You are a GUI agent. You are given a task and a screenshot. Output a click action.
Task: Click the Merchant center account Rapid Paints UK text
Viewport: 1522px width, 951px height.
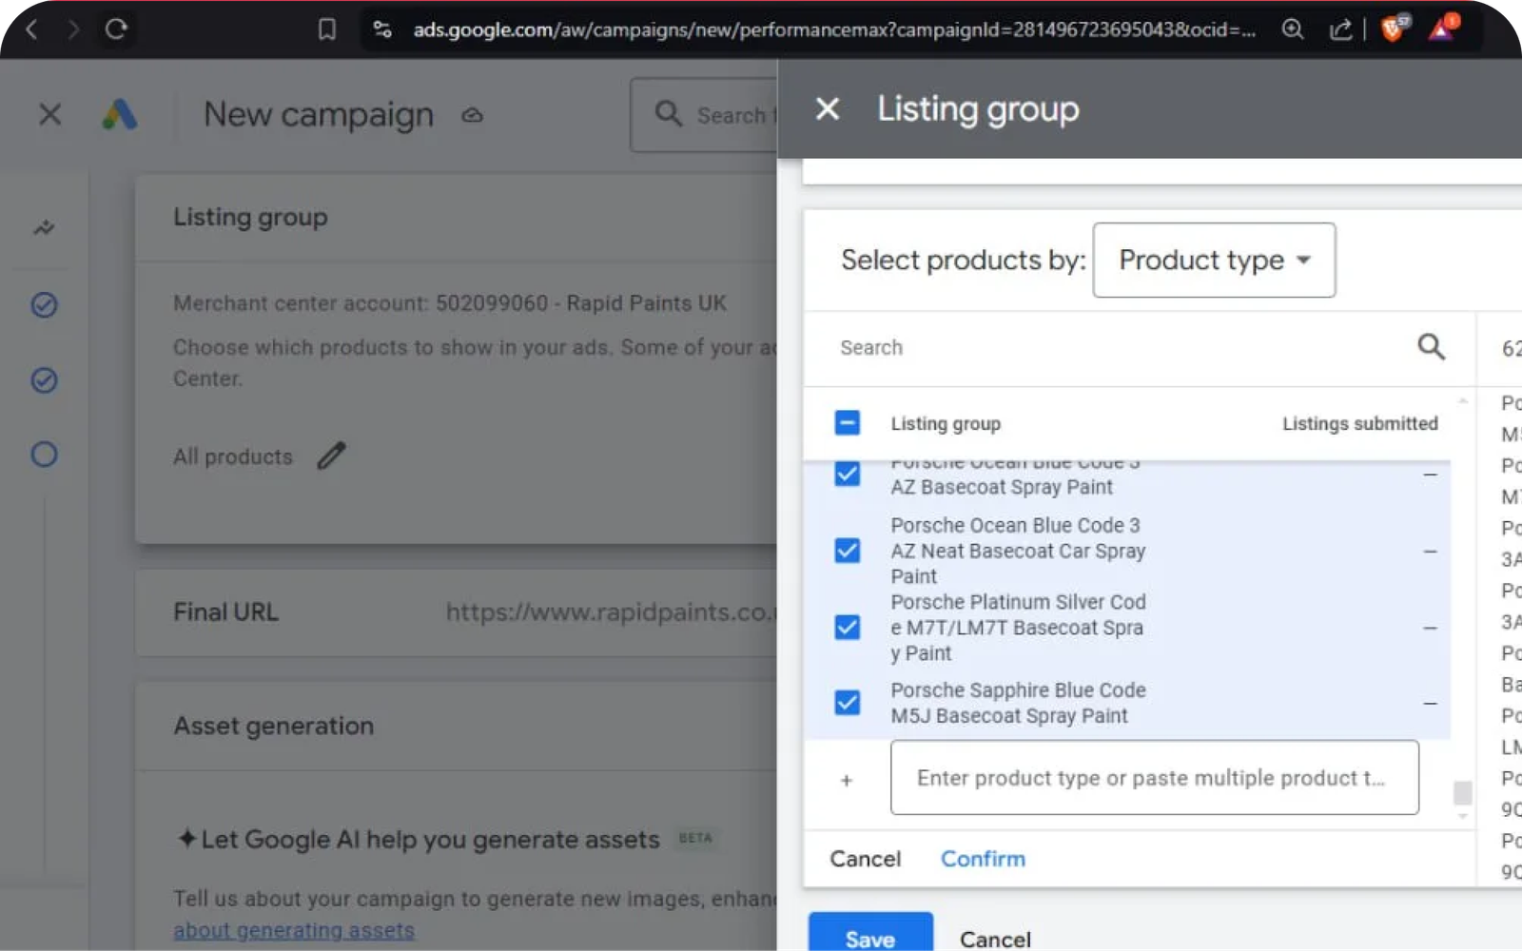coord(449,303)
